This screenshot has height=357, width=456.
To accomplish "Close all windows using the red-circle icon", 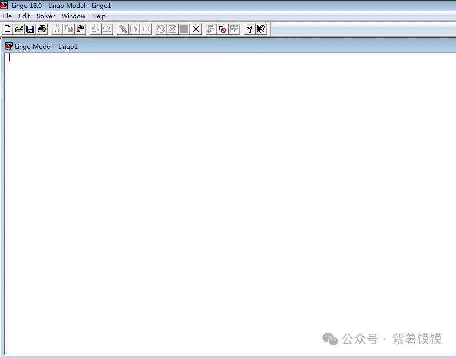I will click(x=223, y=29).
